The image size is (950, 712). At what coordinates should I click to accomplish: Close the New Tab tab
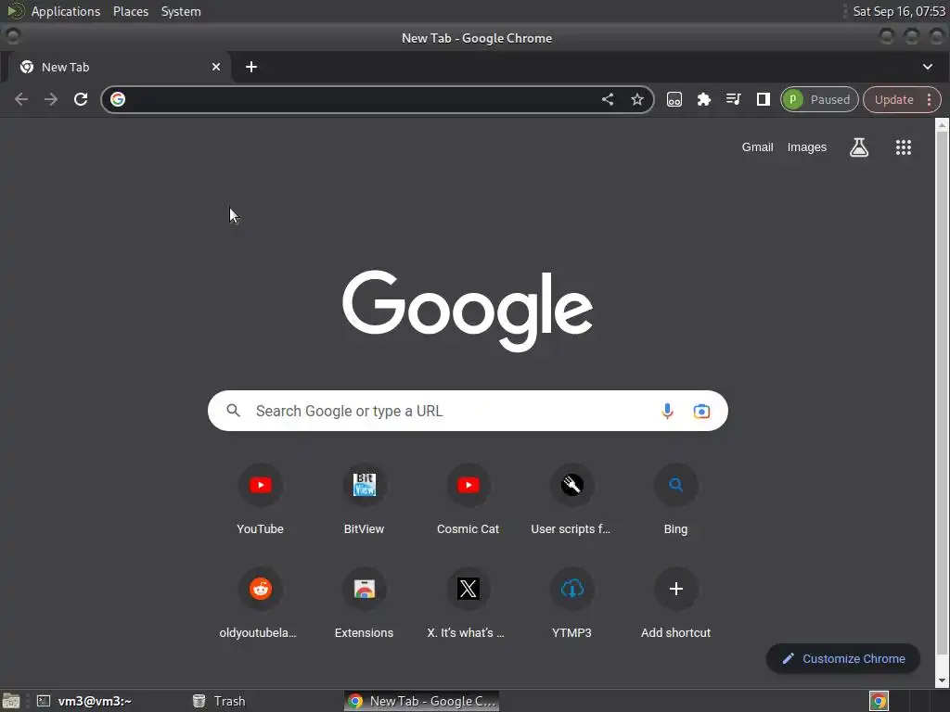tap(215, 67)
